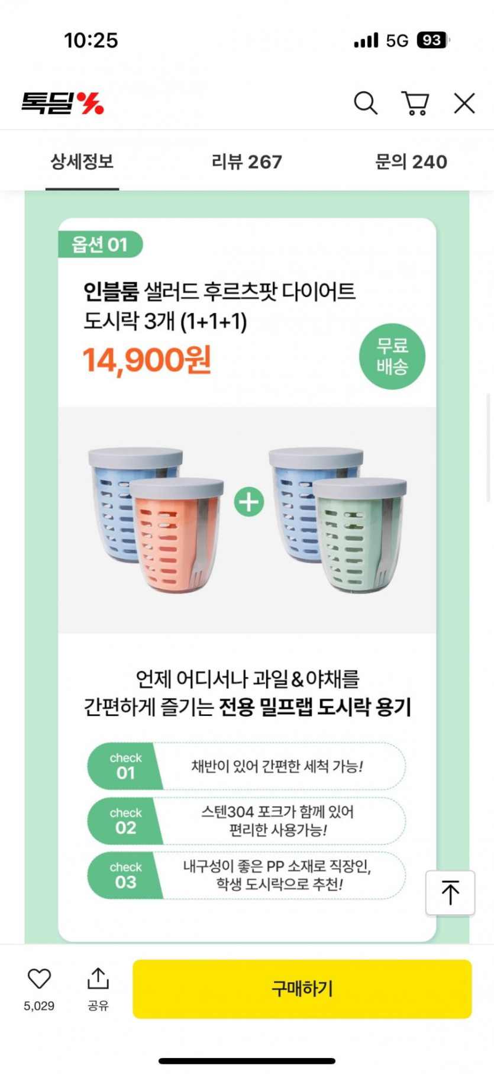Toggle the heart like icon

[x=39, y=979]
